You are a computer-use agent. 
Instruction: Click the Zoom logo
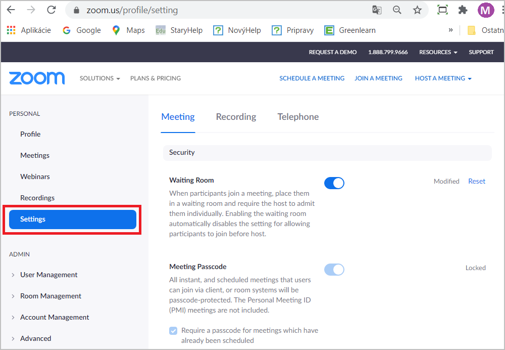tap(37, 78)
